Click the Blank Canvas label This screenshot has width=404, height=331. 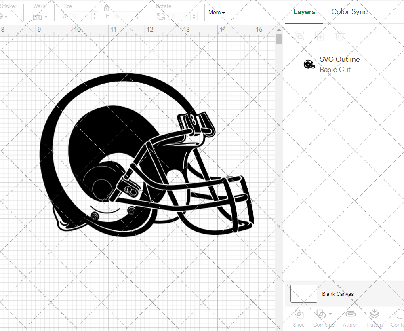point(337,294)
